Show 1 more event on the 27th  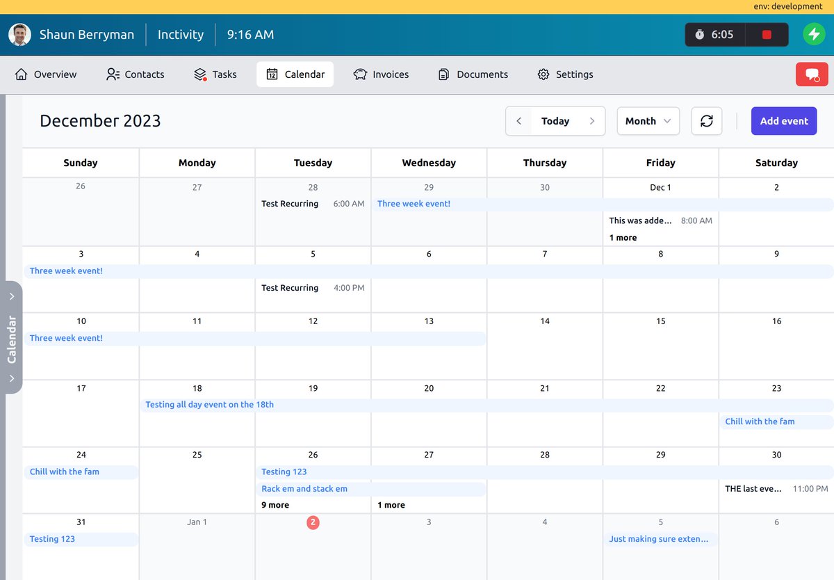(391, 505)
